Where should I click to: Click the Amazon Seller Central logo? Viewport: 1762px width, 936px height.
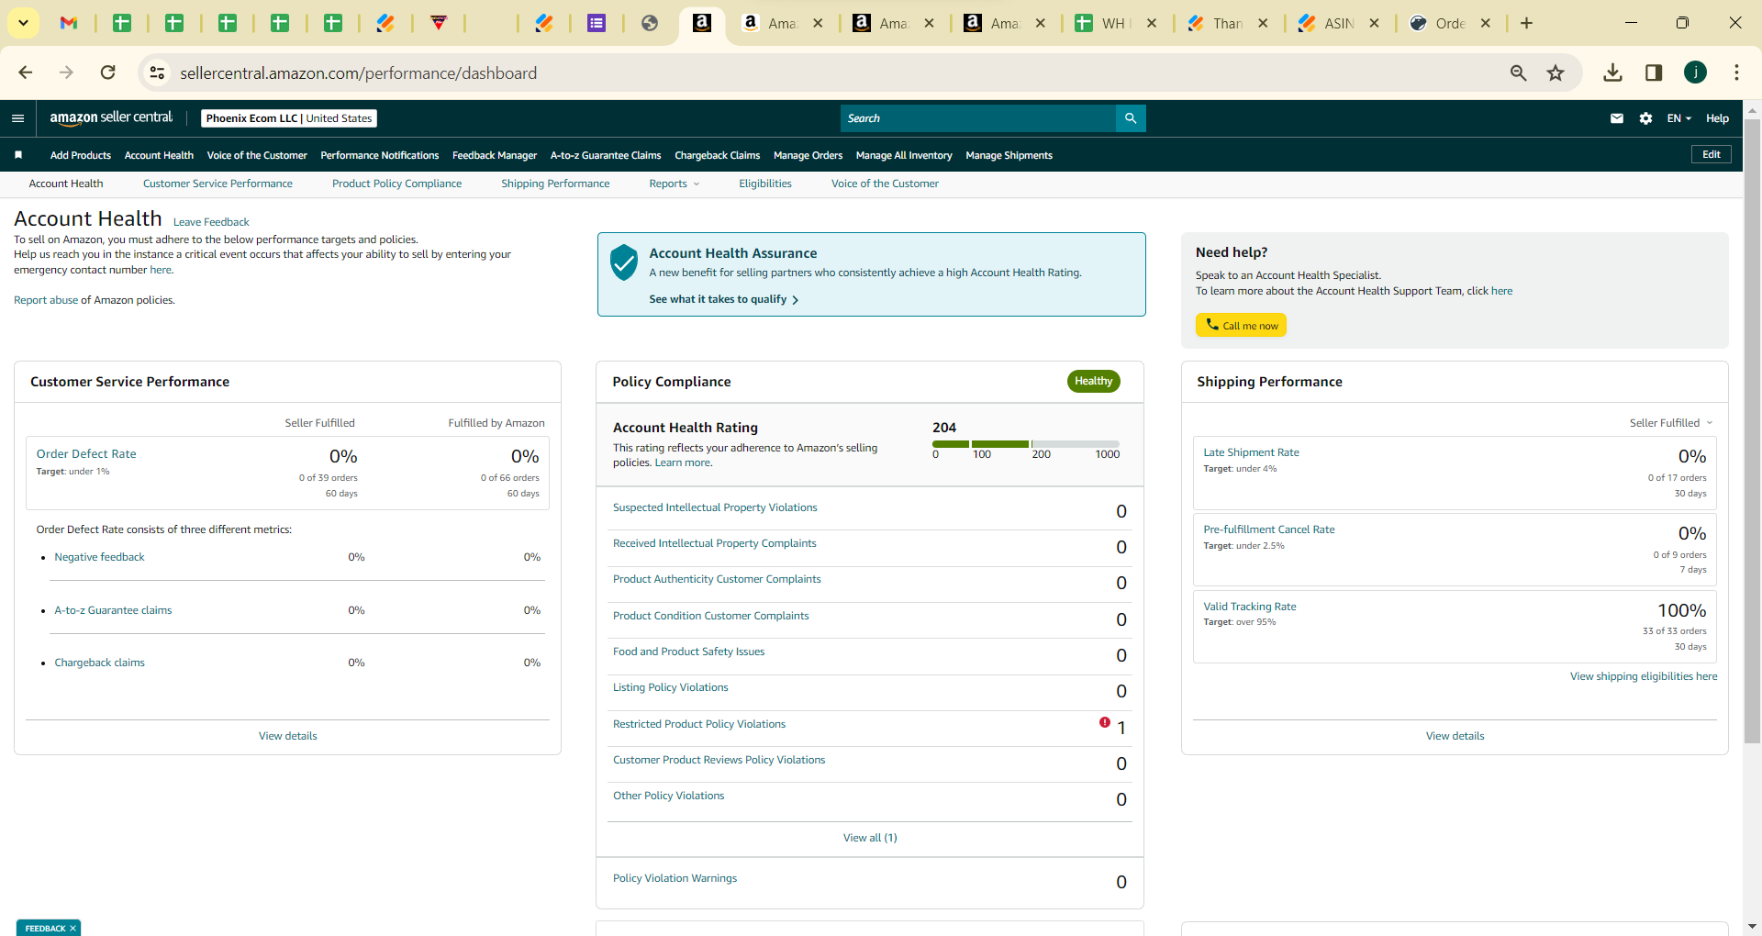(111, 117)
